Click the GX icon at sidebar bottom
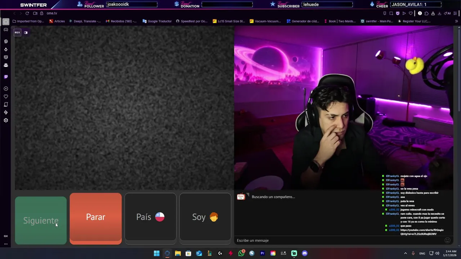Screen dimensions: 461x259 coord(6,236)
